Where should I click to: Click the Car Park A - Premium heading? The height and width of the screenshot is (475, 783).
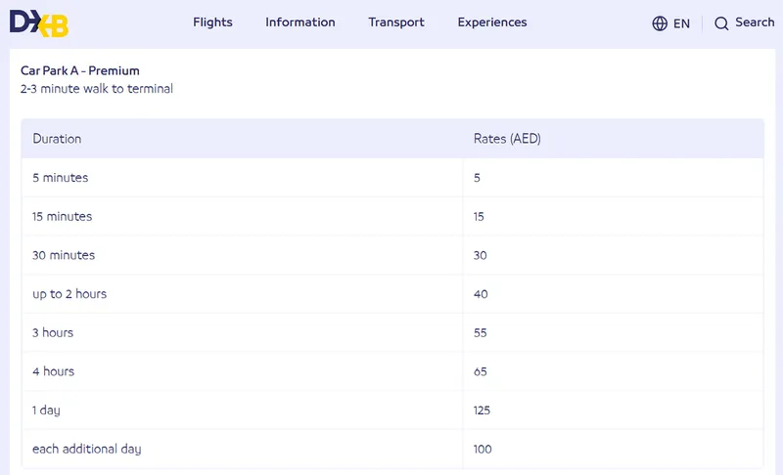click(x=80, y=70)
